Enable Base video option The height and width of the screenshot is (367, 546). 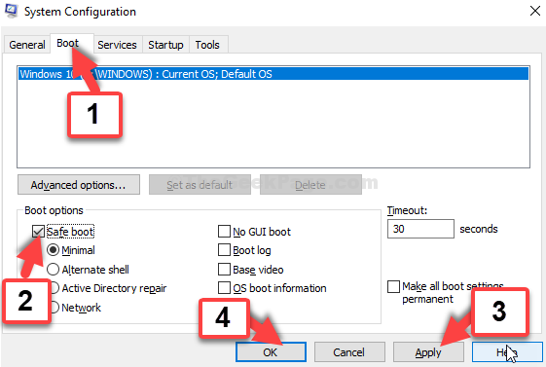click(224, 270)
